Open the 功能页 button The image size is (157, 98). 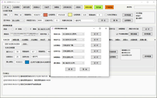click(x=47, y=7)
